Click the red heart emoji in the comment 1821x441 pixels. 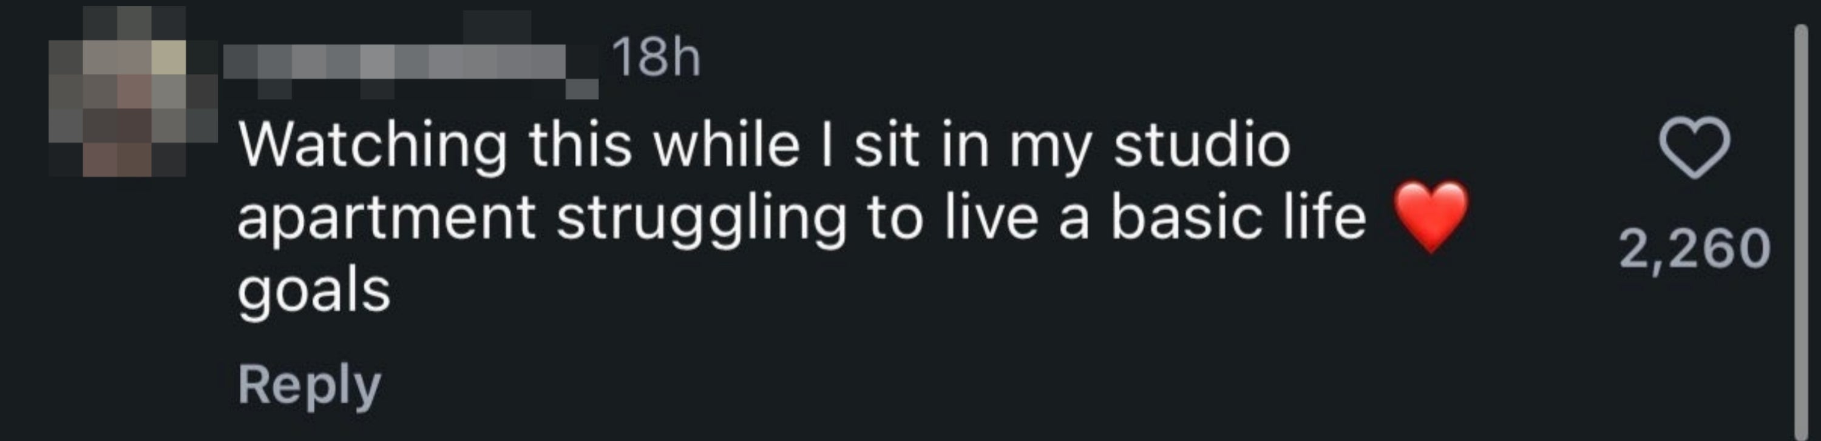[1430, 215]
